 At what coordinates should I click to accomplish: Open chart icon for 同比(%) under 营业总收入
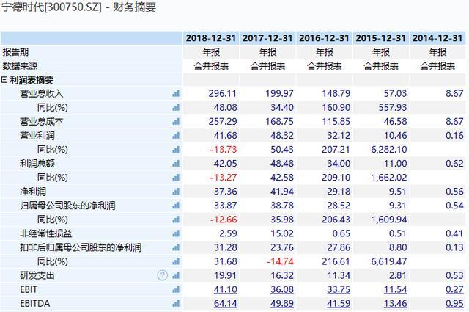coord(176,108)
